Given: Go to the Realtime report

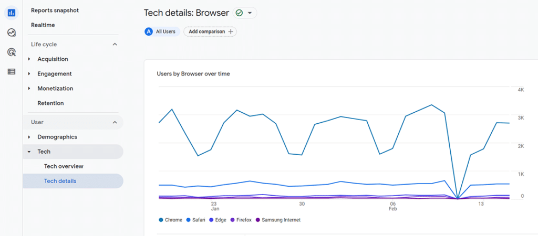Looking at the screenshot, I should (x=43, y=25).
